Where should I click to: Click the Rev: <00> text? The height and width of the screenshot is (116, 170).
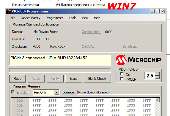(x=58, y=47)
